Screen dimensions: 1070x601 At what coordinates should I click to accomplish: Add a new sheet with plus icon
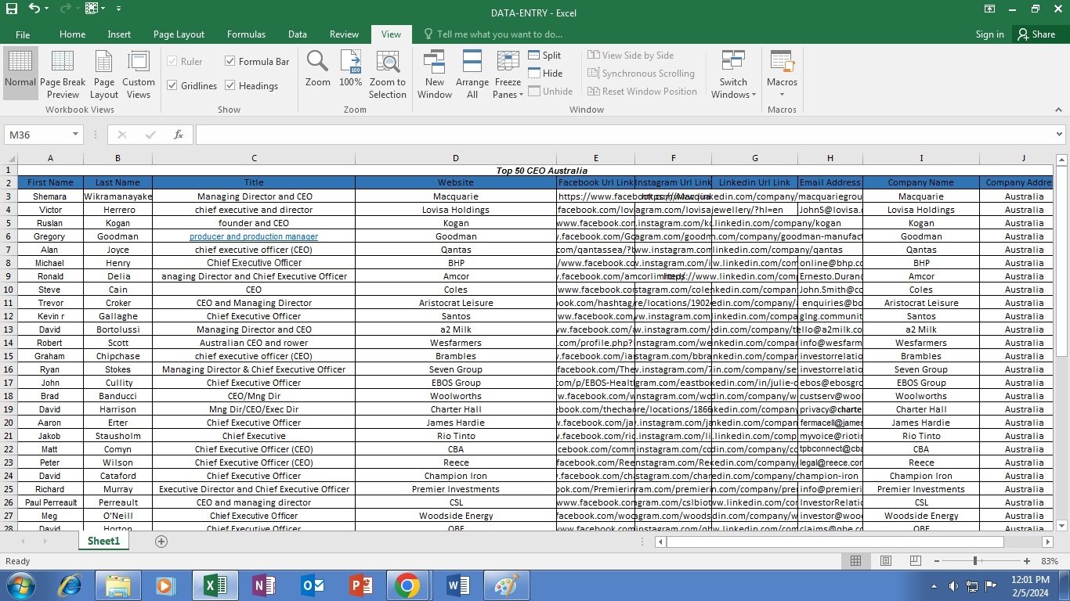point(161,542)
